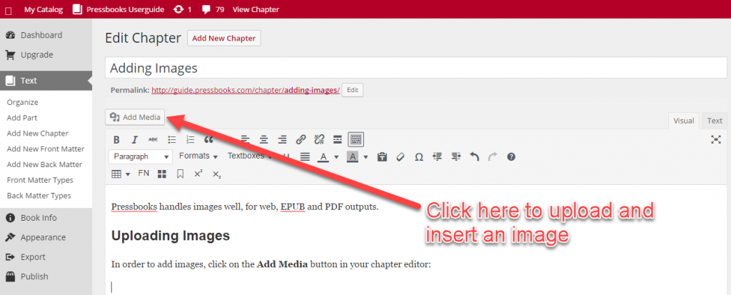Open Organize submenu item
731x295 pixels.
23,102
